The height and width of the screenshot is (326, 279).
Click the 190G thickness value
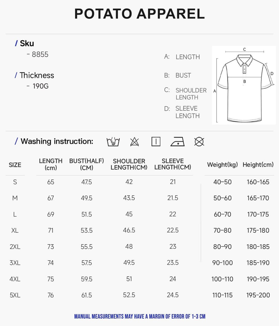click(41, 86)
